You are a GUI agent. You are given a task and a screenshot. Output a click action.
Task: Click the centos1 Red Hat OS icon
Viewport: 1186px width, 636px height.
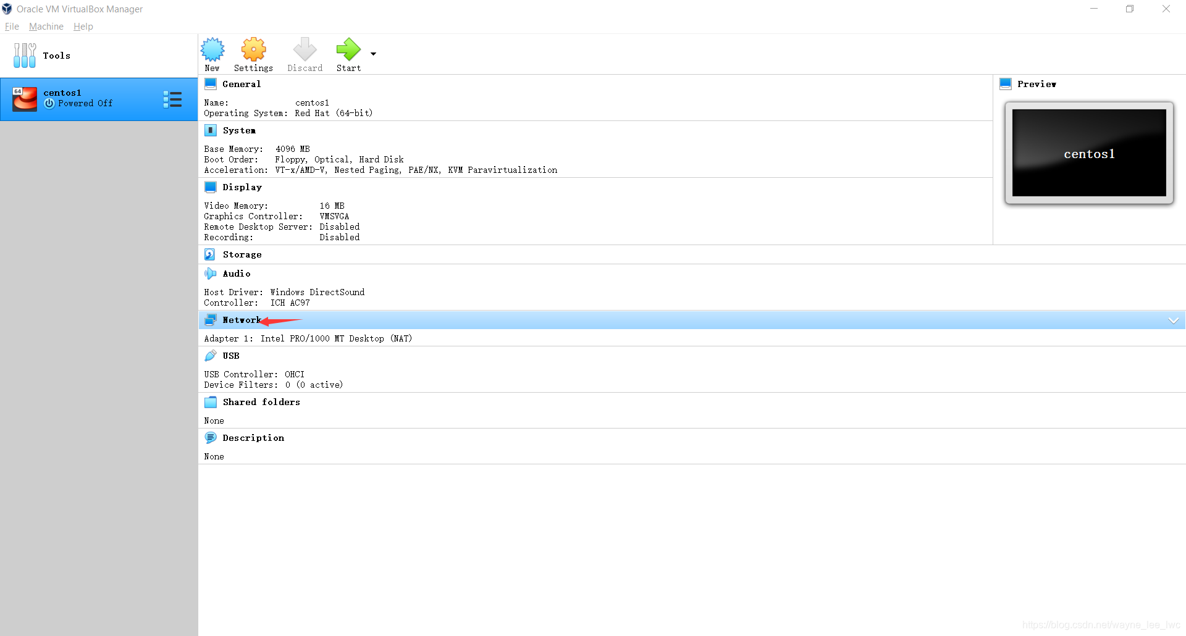click(x=25, y=99)
